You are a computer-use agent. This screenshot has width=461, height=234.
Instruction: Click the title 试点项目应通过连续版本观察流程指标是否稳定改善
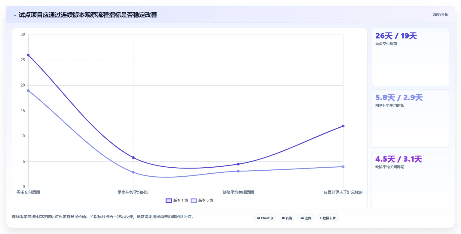point(88,15)
